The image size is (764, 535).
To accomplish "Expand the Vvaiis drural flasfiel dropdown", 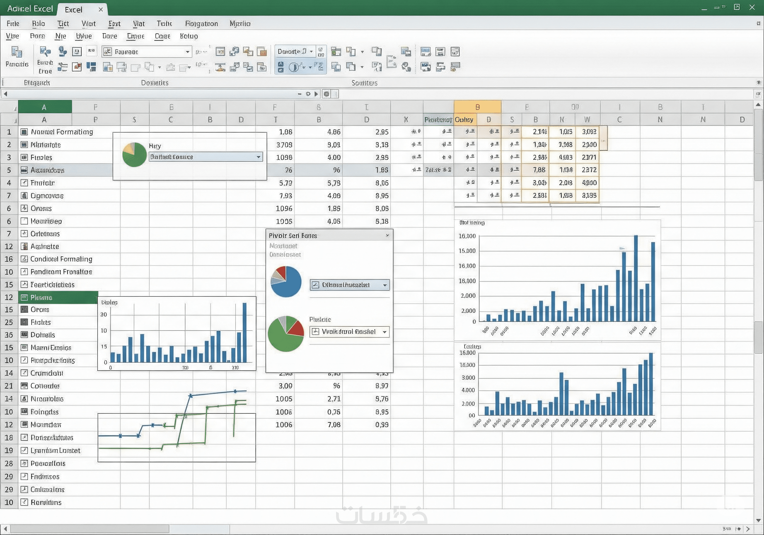I will (385, 332).
